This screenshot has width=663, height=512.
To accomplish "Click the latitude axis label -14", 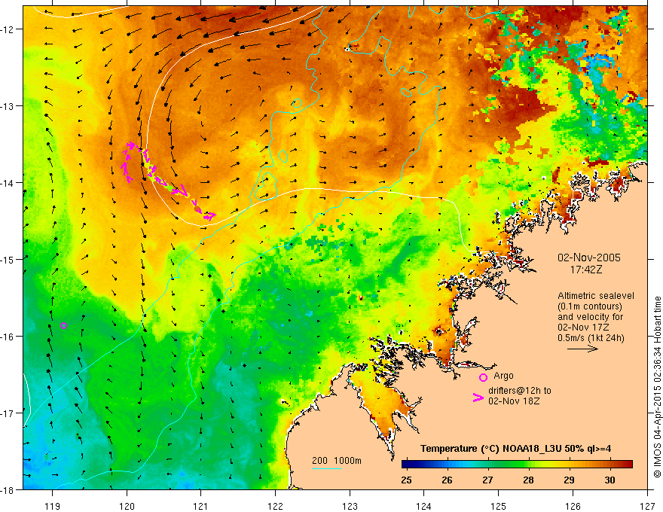I will (x=8, y=183).
